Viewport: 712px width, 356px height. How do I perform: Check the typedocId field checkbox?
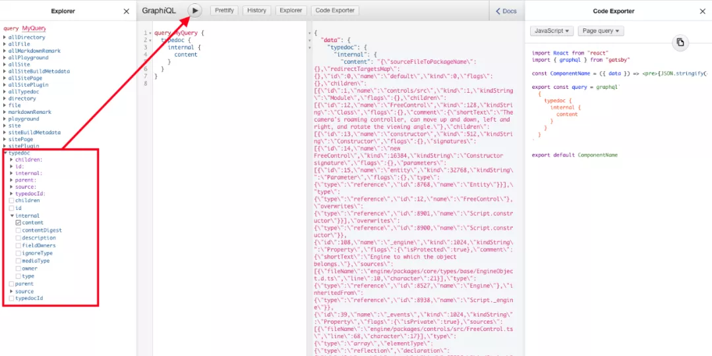(x=12, y=298)
